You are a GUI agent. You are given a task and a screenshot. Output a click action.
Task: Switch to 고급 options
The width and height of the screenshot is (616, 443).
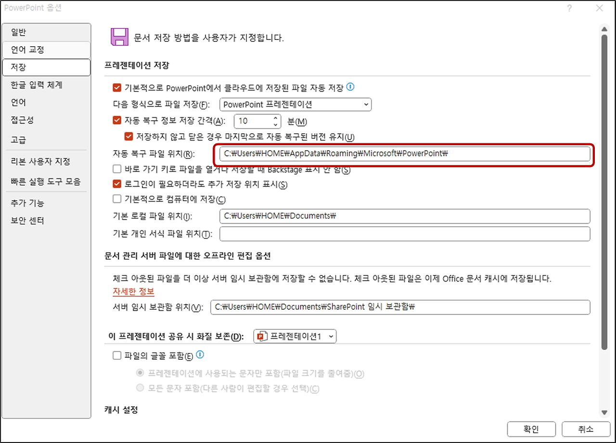pyautogui.click(x=46, y=140)
